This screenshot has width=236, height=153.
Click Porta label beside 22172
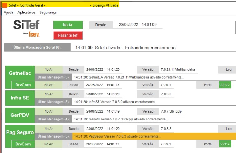[208, 85]
